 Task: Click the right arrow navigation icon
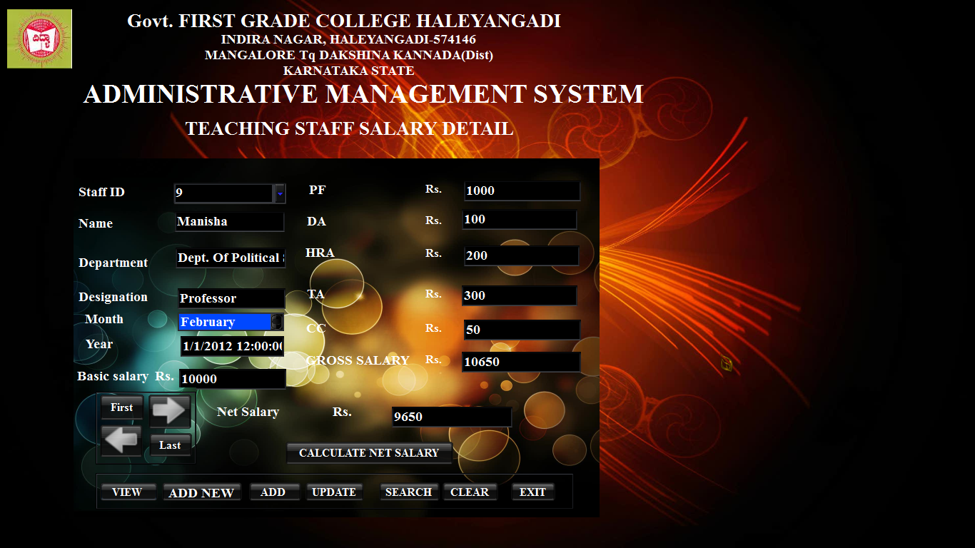pyautogui.click(x=170, y=412)
